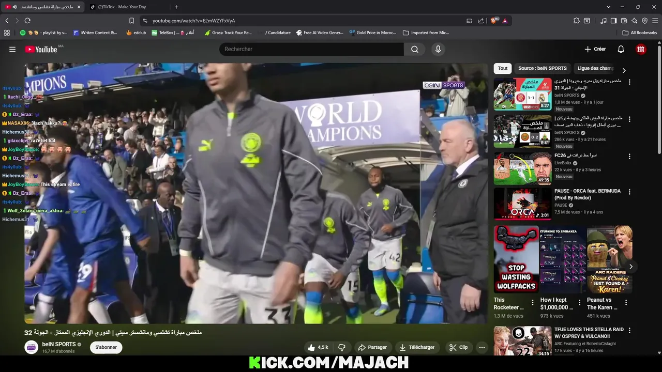
Task: Open the YouTube hamburger guide menu
Action: (12, 49)
